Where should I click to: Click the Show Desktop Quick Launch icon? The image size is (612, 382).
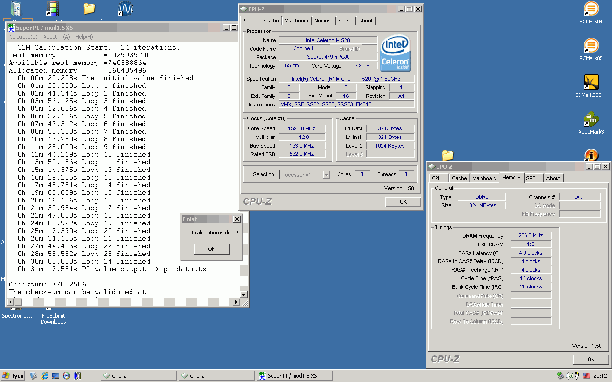pos(55,376)
